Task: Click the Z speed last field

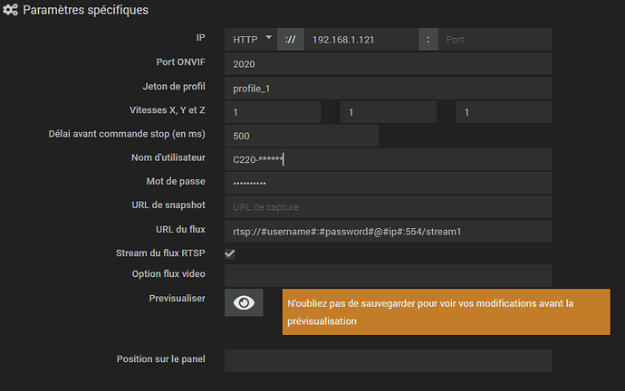Action: coord(504,112)
